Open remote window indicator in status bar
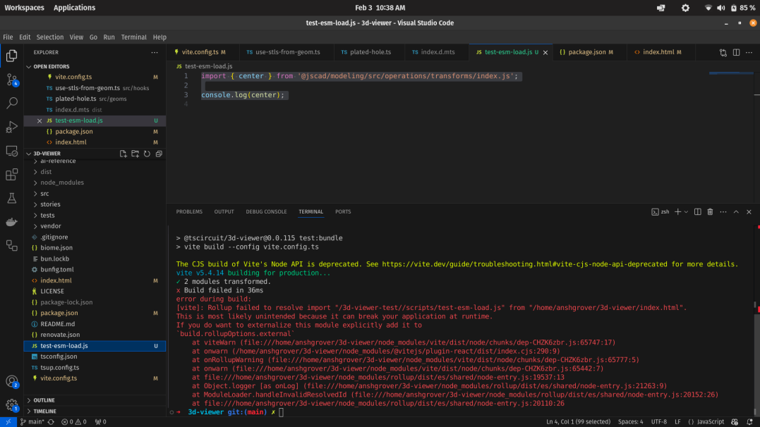Viewport: 760px width, 427px height. [8, 421]
